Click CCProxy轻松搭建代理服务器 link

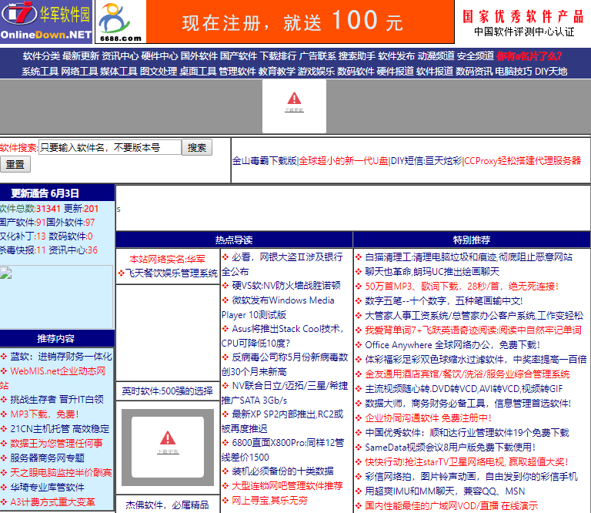pyautogui.click(x=523, y=161)
